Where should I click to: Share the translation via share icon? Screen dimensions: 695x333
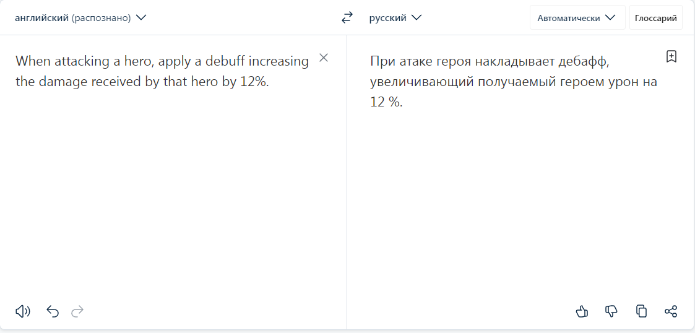click(671, 311)
